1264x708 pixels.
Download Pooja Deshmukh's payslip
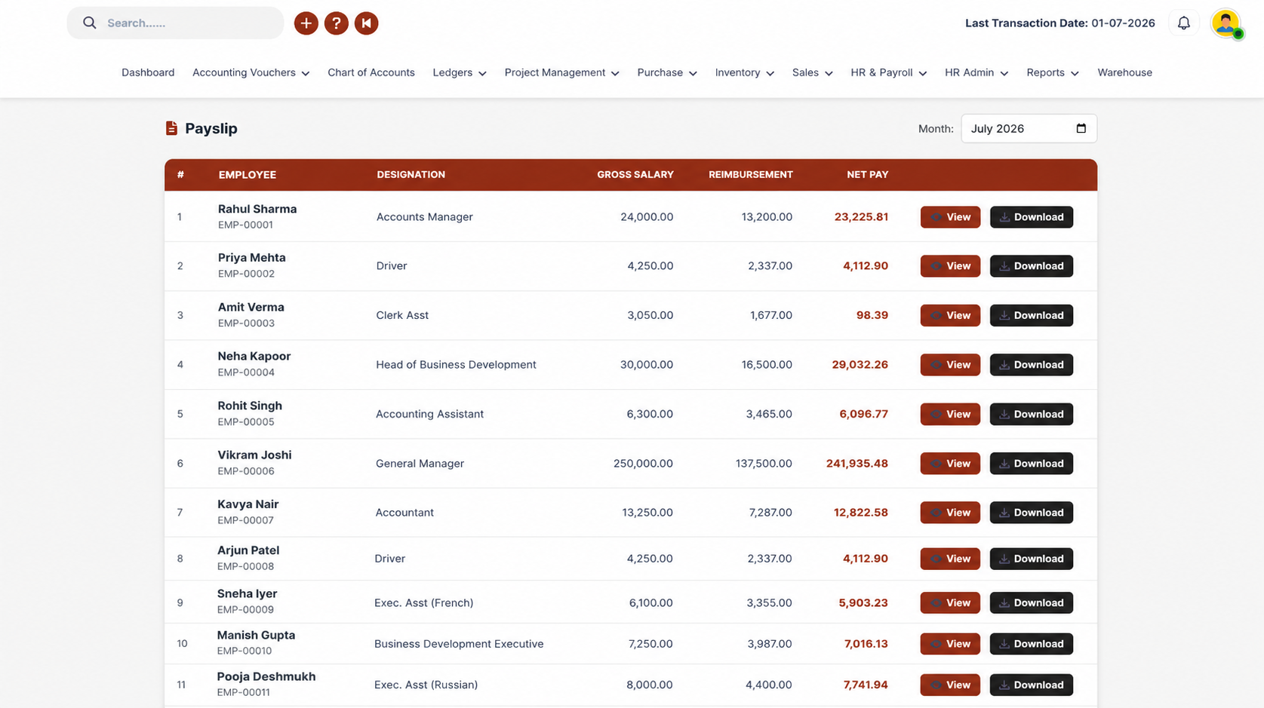[x=1031, y=685]
